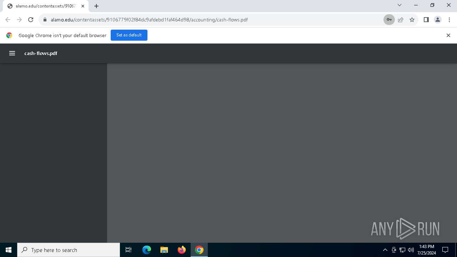Image resolution: width=457 pixels, height=257 pixels.
Task: Open network status tray icon
Action: click(402, 250)
